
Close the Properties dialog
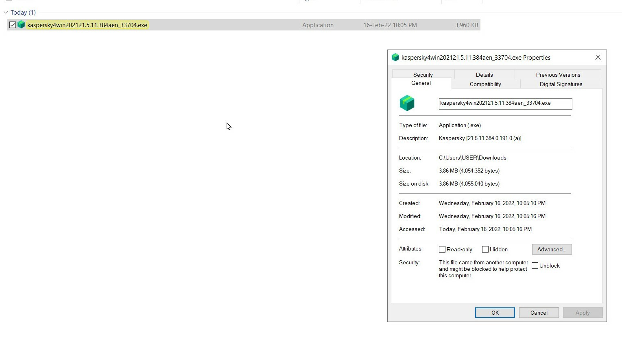[598, 57]
